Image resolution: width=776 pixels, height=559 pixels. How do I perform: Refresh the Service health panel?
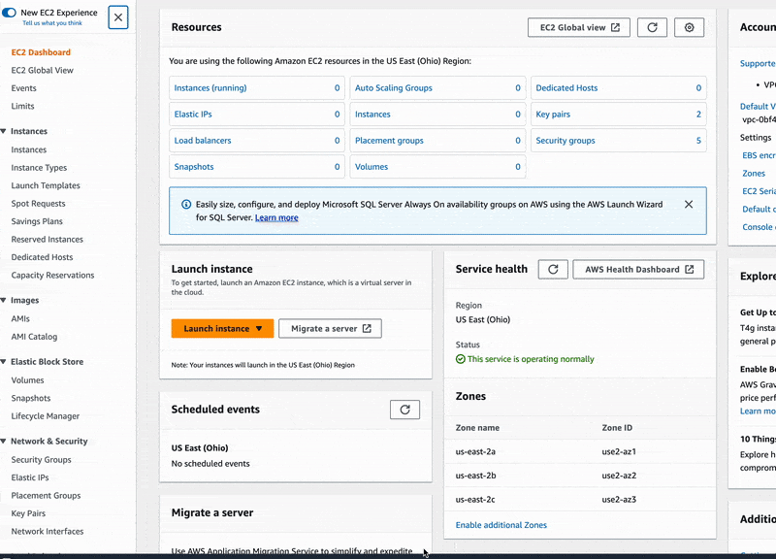[x=552, y=270]
